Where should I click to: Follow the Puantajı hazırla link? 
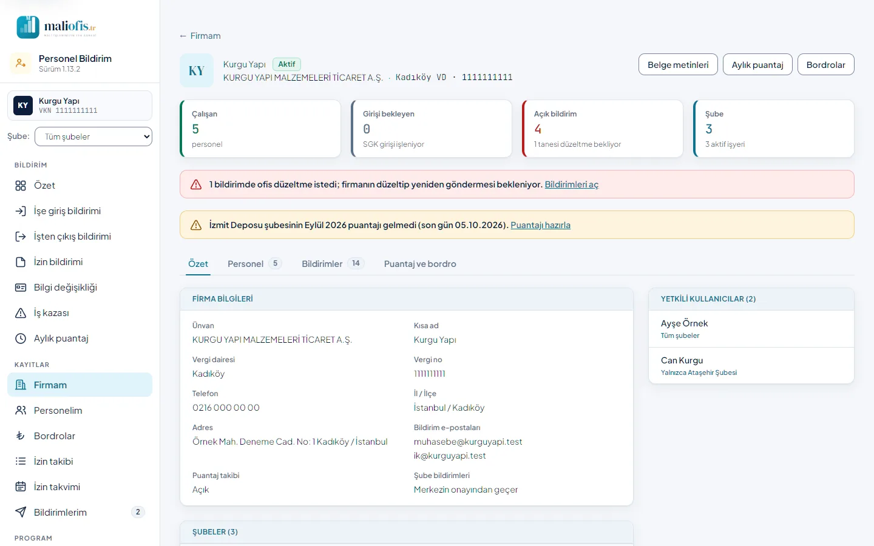(x=541, y=225)
